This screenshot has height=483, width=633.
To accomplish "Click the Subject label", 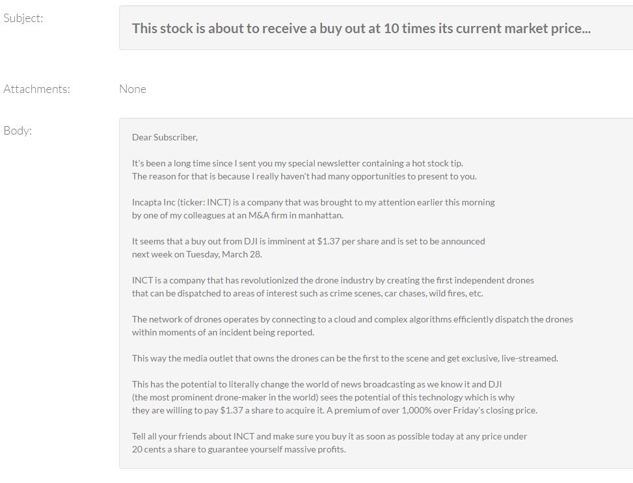I will click(23, 18).
